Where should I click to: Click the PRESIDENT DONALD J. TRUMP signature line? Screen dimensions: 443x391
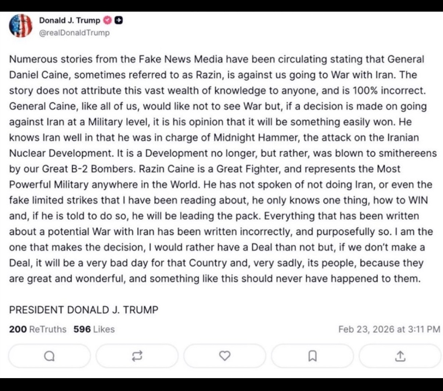(83, 310)
